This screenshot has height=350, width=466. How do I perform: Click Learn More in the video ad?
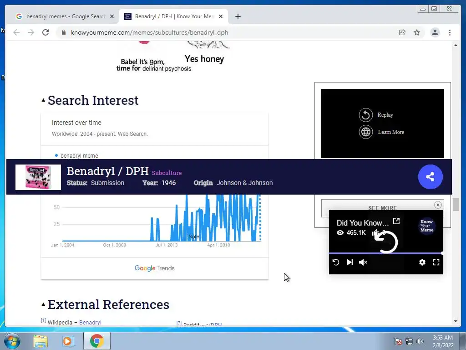391,132
